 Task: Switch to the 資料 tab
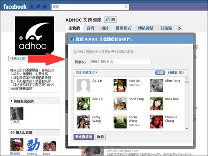[x=90, y=28]
